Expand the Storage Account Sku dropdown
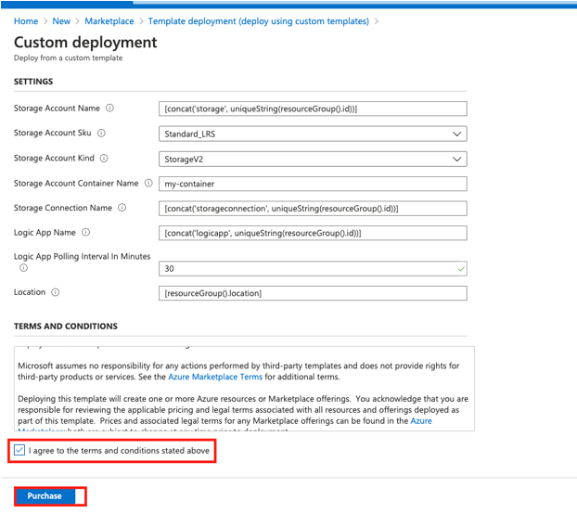The width and height of the screenshot is (577, 513). click(313, 134)
